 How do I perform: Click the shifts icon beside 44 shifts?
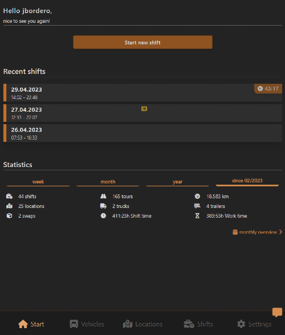9,197
